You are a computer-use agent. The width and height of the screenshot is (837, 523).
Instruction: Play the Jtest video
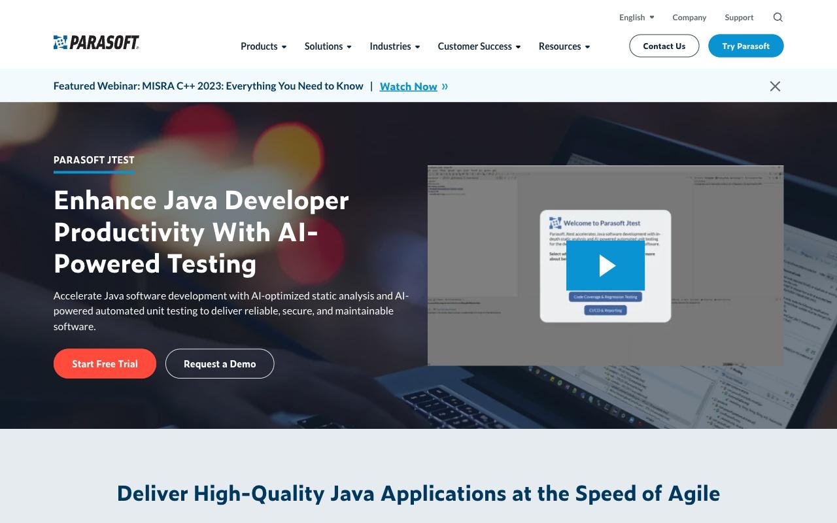click(606, 265)
